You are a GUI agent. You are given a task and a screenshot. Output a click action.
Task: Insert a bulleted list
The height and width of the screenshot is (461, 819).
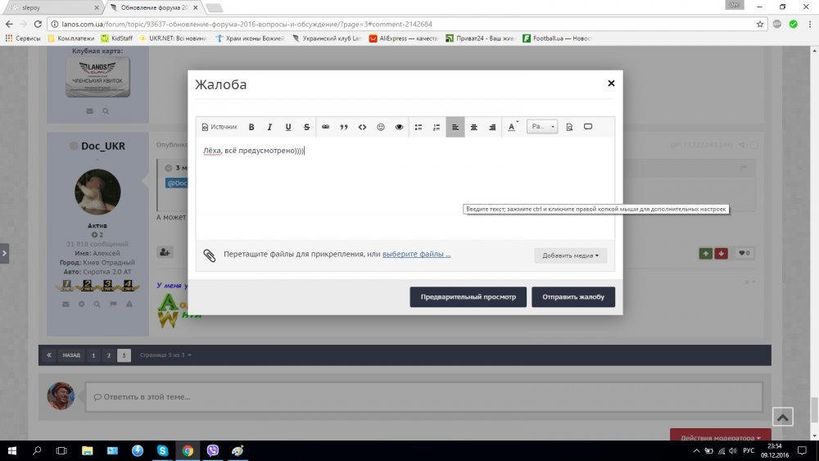(x=418, y=127)
